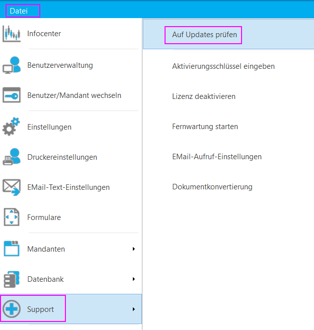Click the Infocenter chart icon
314x330 pixels.
tap(12, 34)
